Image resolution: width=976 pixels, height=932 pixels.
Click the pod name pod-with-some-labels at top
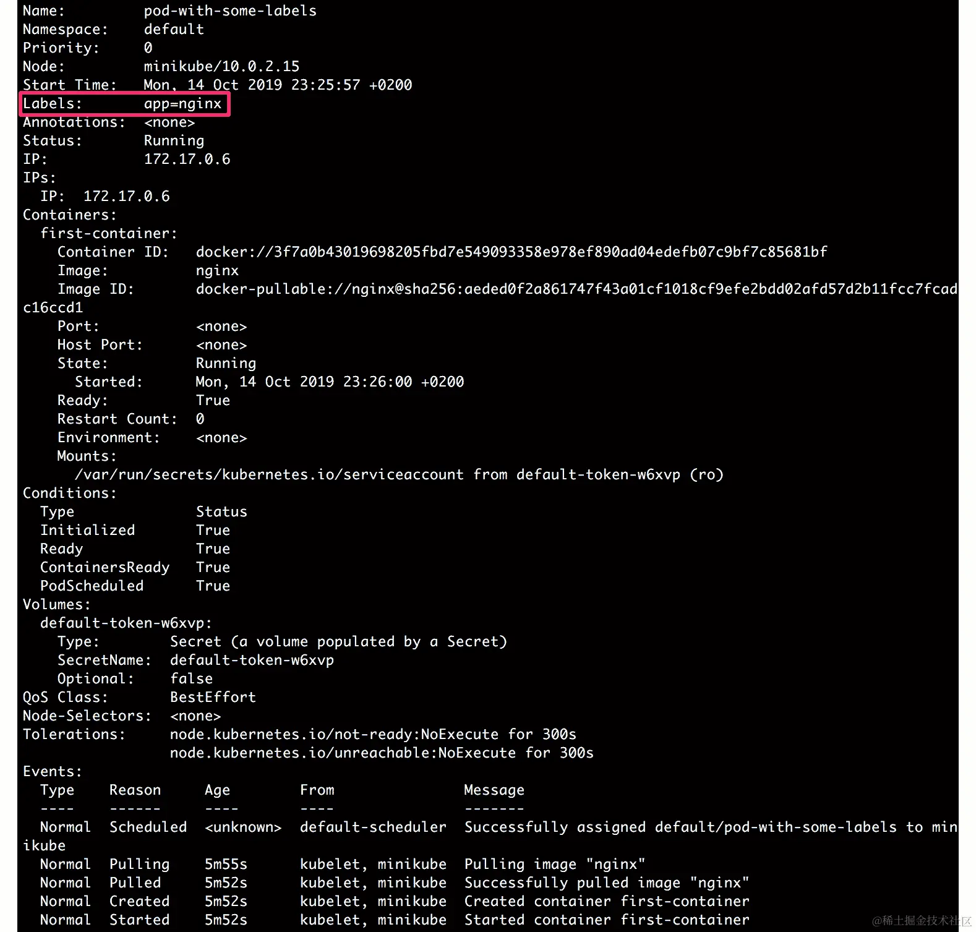(230, 11)
